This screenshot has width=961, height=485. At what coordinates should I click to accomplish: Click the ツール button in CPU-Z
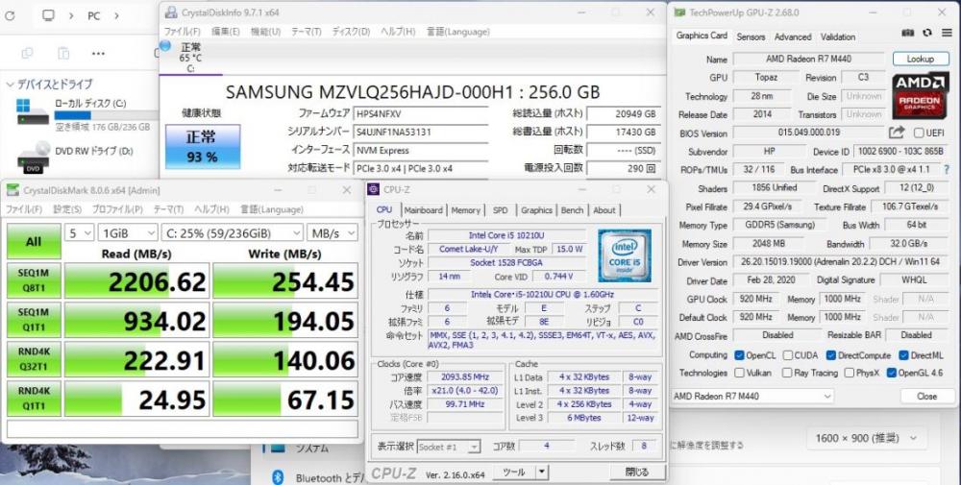(x=513, y=473)
